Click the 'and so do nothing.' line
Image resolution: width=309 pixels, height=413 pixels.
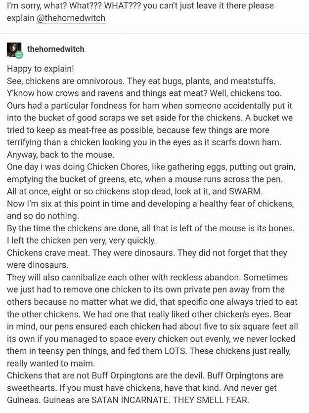pos(43,216)
